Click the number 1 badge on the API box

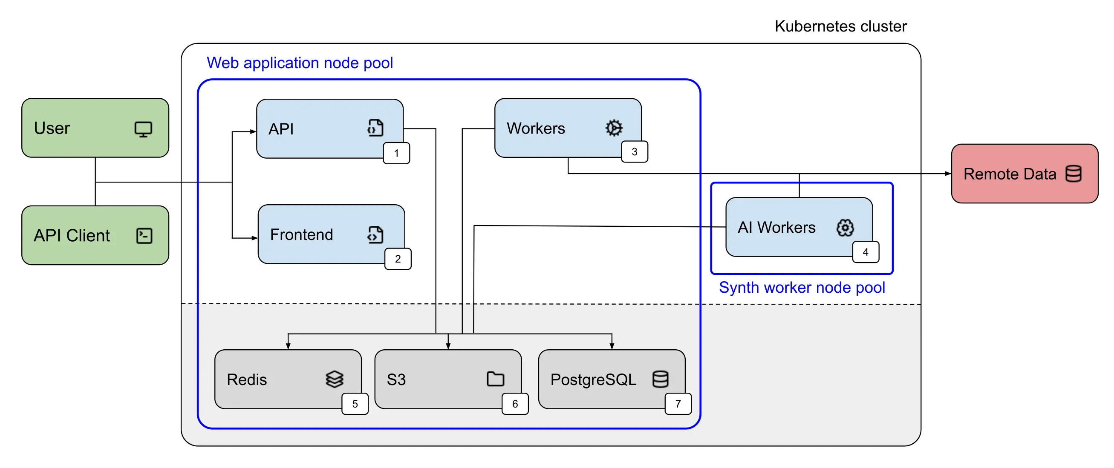pos(396,153)
